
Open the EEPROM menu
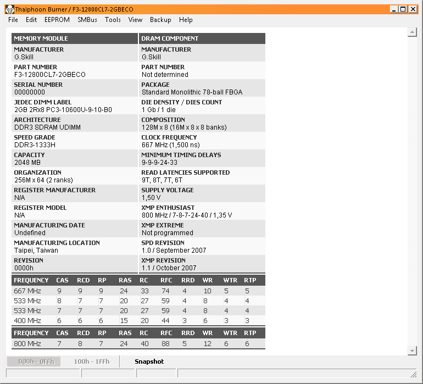coord(57,20)
